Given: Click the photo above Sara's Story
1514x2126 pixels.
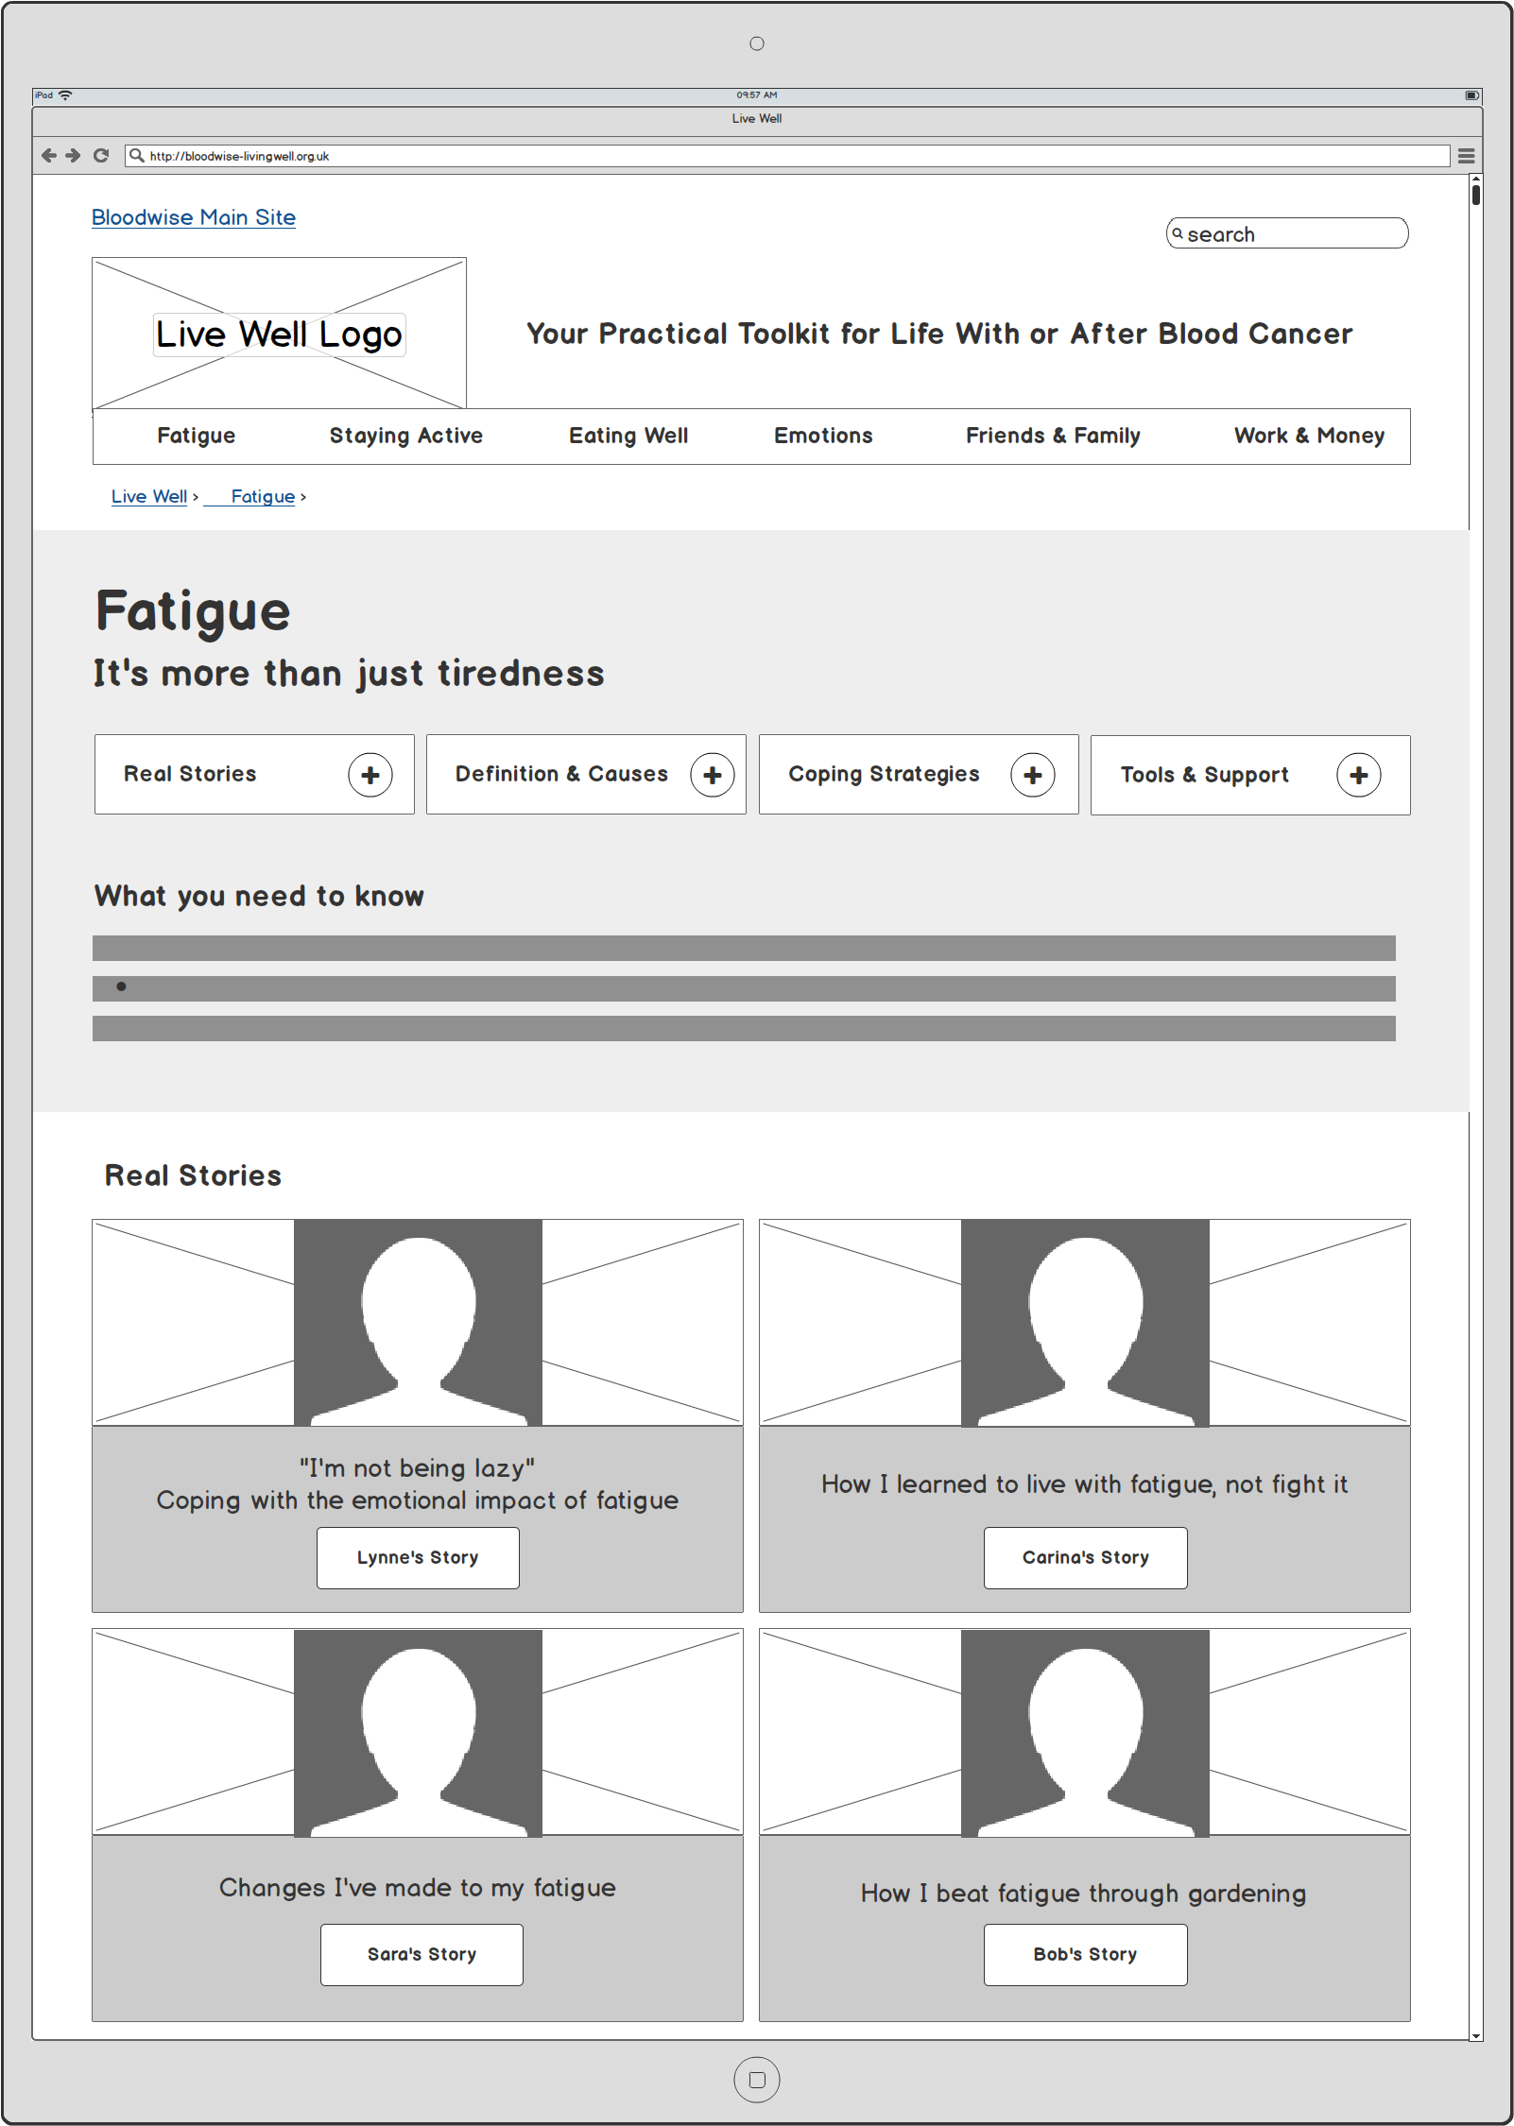Looking at the screenshot, I should pyautogui.click(x=418, y=1732).
